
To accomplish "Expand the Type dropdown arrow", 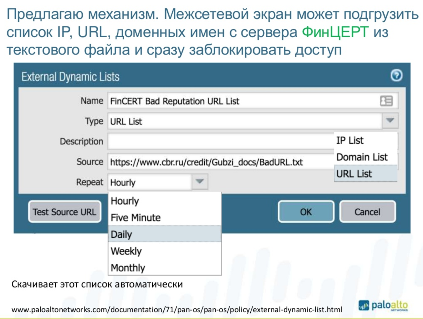I will 390,121.
